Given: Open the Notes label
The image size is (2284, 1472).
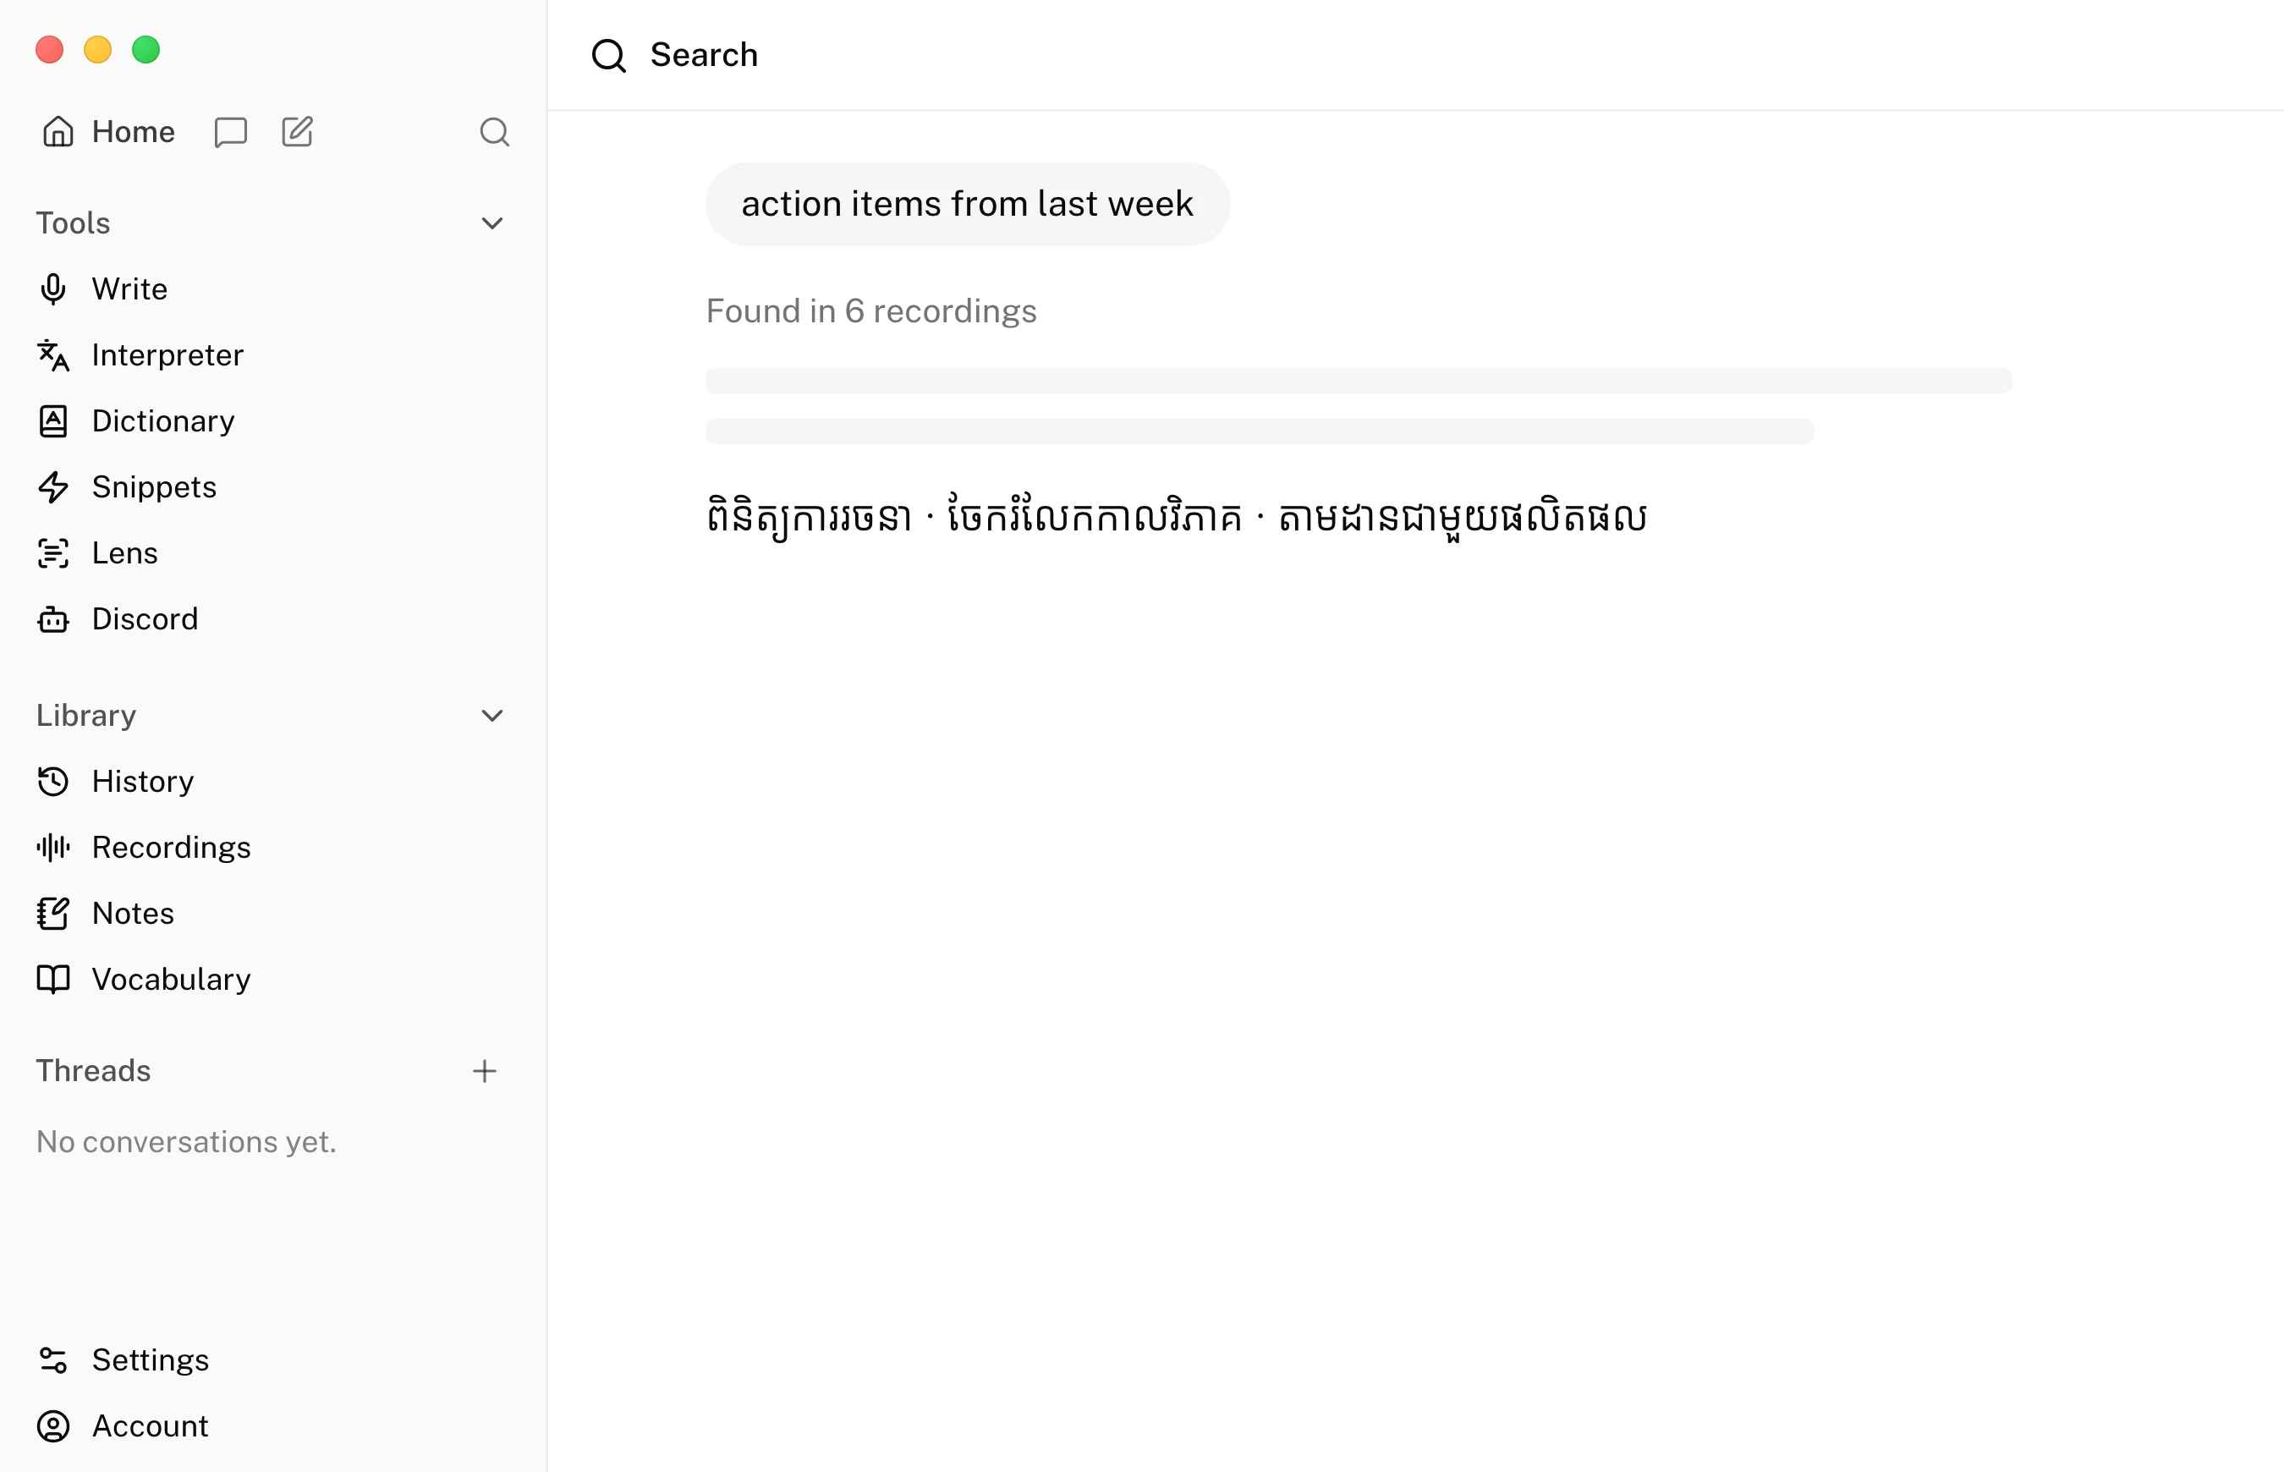Looking at the screenshot, I should tap(134, 913).
